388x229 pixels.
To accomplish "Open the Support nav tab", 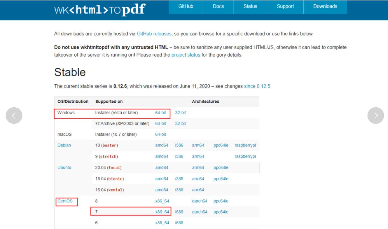I will (x=285, y=6).
